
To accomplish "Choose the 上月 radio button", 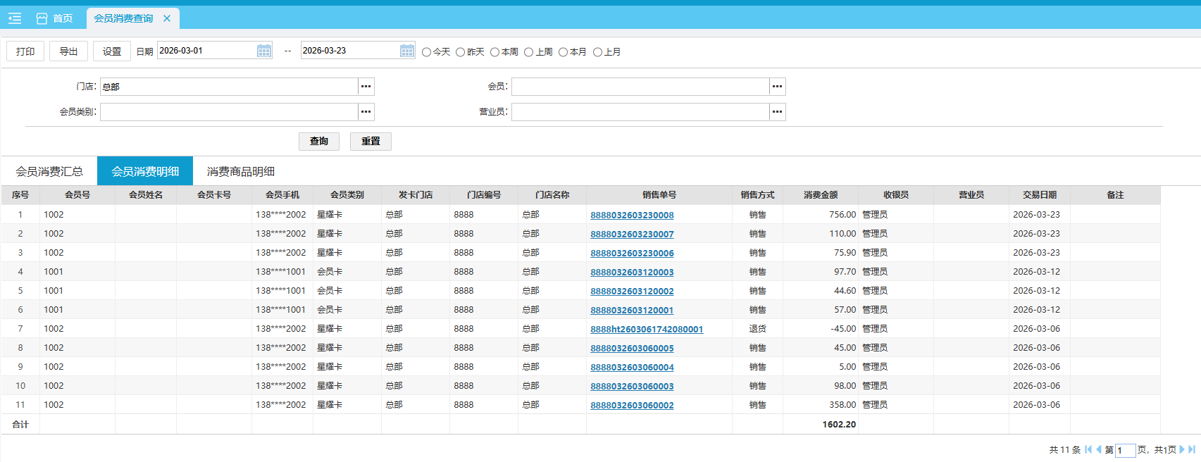I will [x=597, y=52].
